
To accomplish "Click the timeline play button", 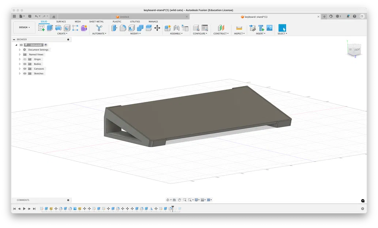I will click(x=24, y=209).
